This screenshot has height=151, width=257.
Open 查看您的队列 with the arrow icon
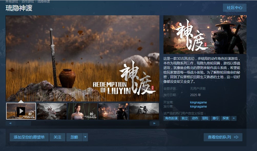[x=223, y=137]
